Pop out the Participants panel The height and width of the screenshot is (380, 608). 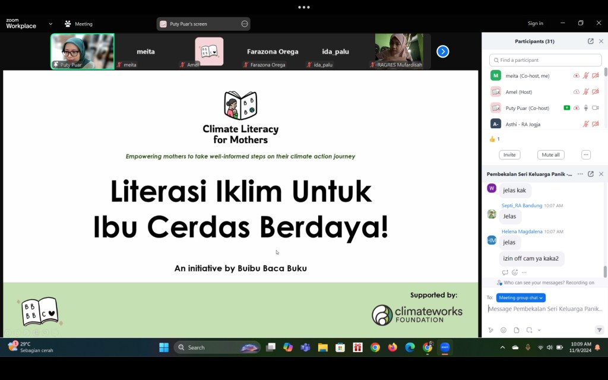(591, 41)
